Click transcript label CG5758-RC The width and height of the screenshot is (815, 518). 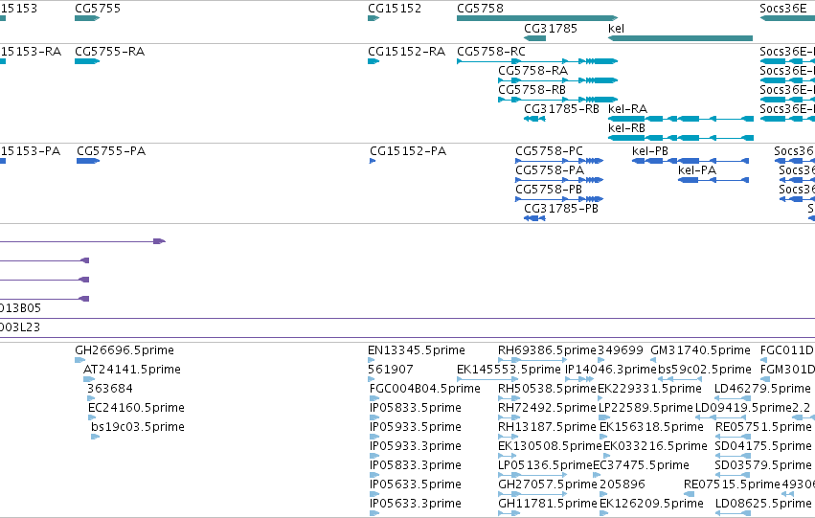(491, 52)
